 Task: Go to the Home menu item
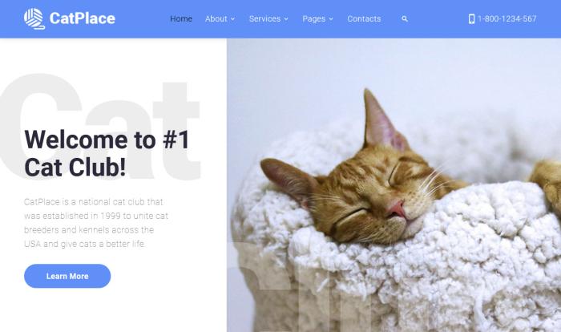pos(181,18)
